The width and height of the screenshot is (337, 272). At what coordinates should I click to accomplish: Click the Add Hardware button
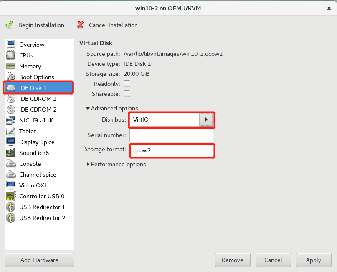tap(39, 260)
